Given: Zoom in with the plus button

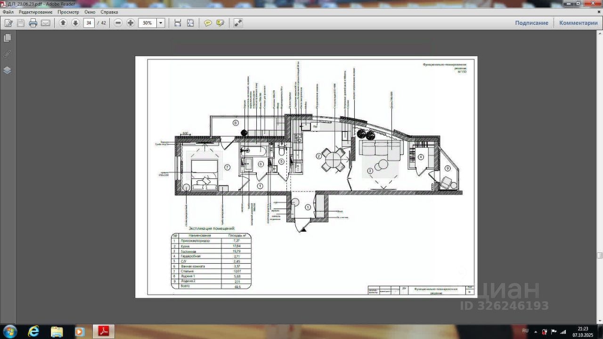Looking at the screenshot, I should (130, 23).
